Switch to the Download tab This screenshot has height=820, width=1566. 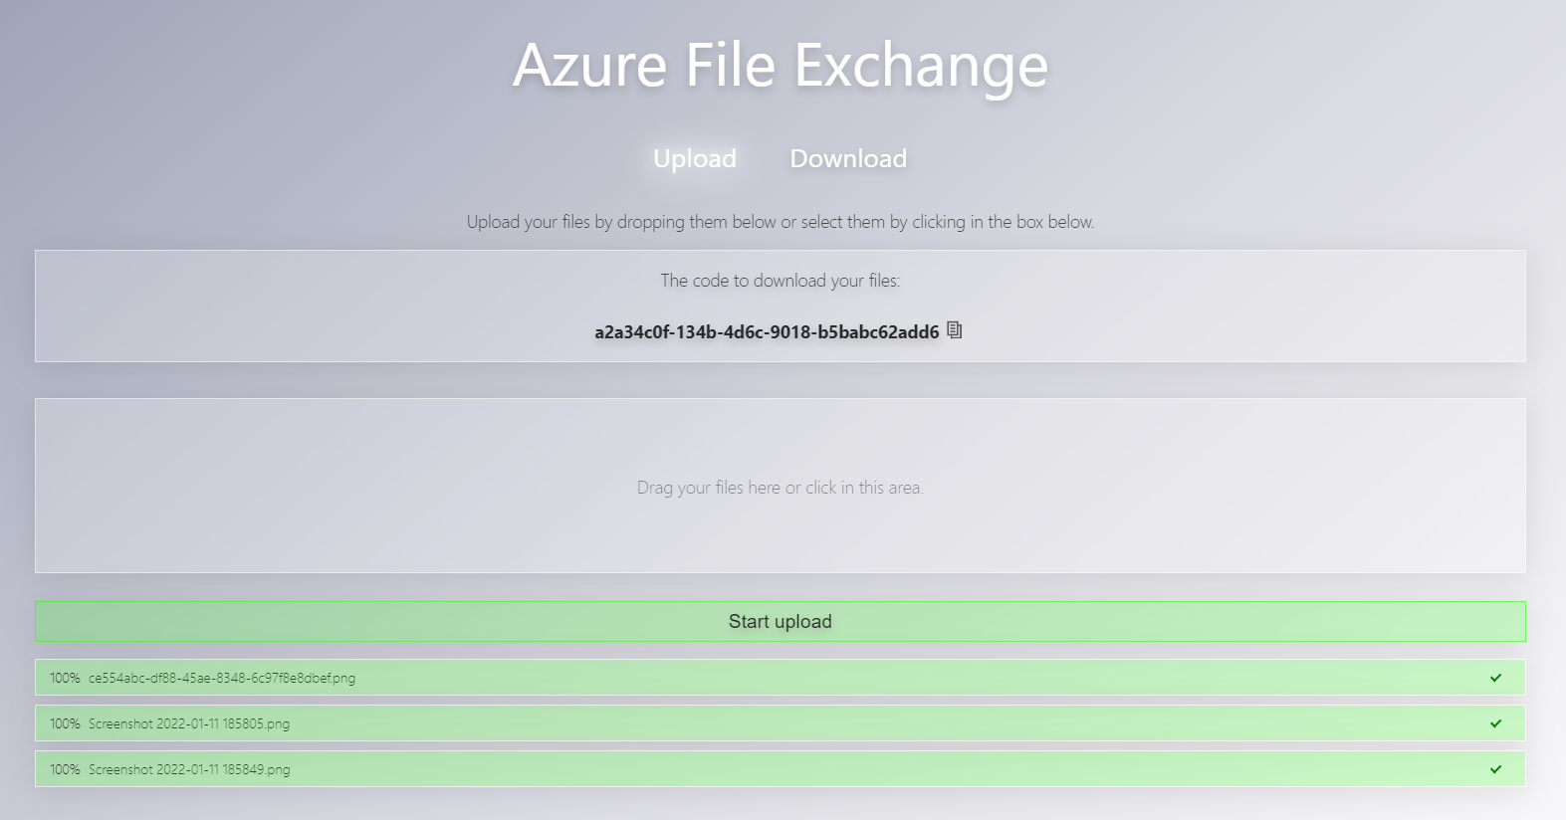(x=848, y=159)
